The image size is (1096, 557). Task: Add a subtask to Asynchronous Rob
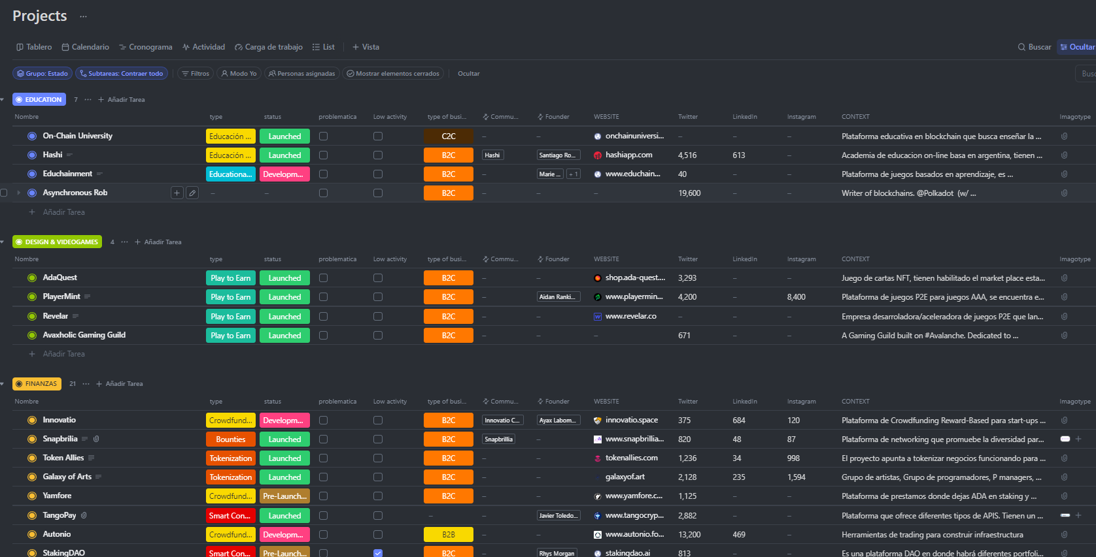click(x=177, y=193)
